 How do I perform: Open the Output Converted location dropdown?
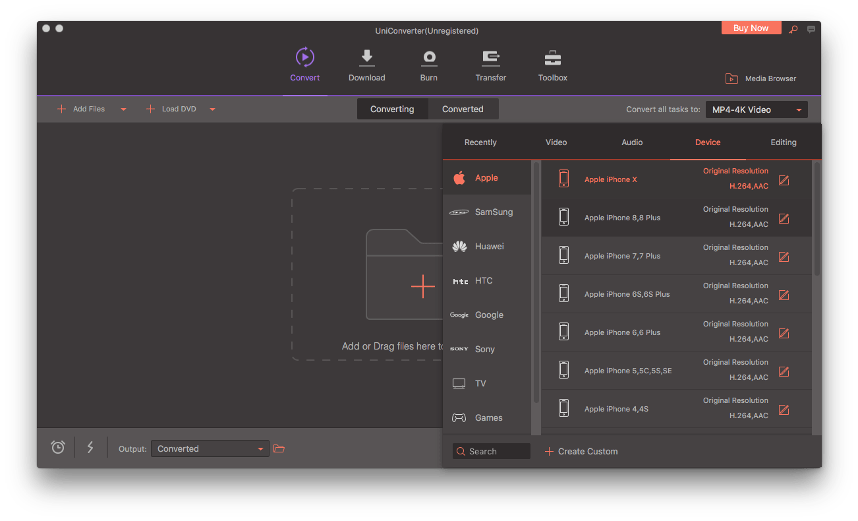(210, 448)
